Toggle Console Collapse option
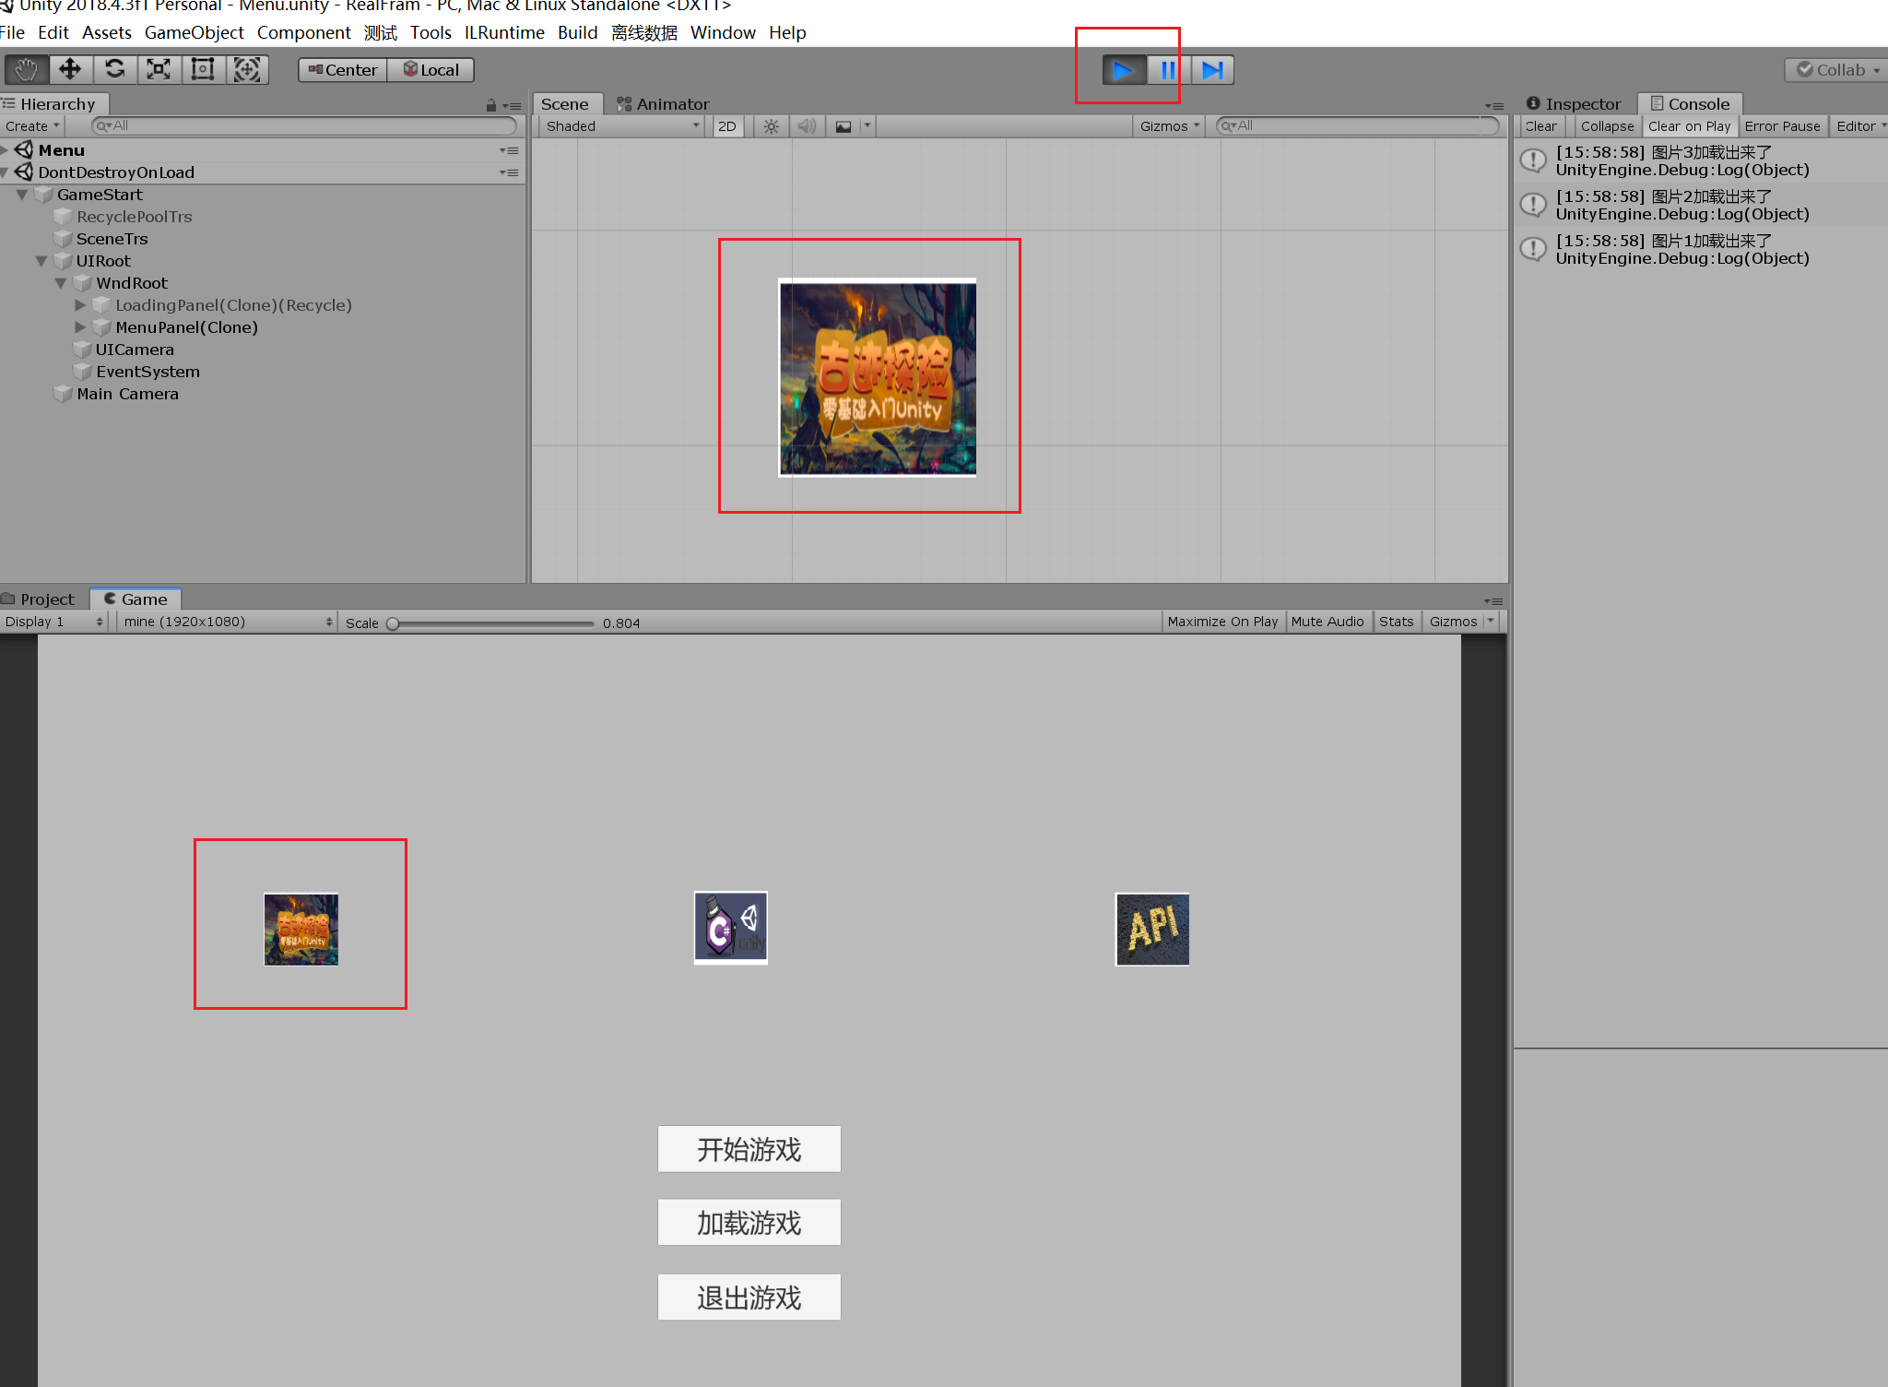 1607,126
